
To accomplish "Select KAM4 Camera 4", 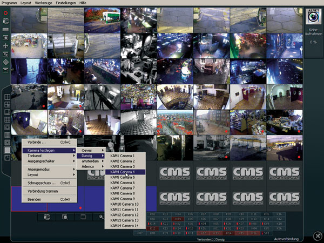I will point(125,172).
